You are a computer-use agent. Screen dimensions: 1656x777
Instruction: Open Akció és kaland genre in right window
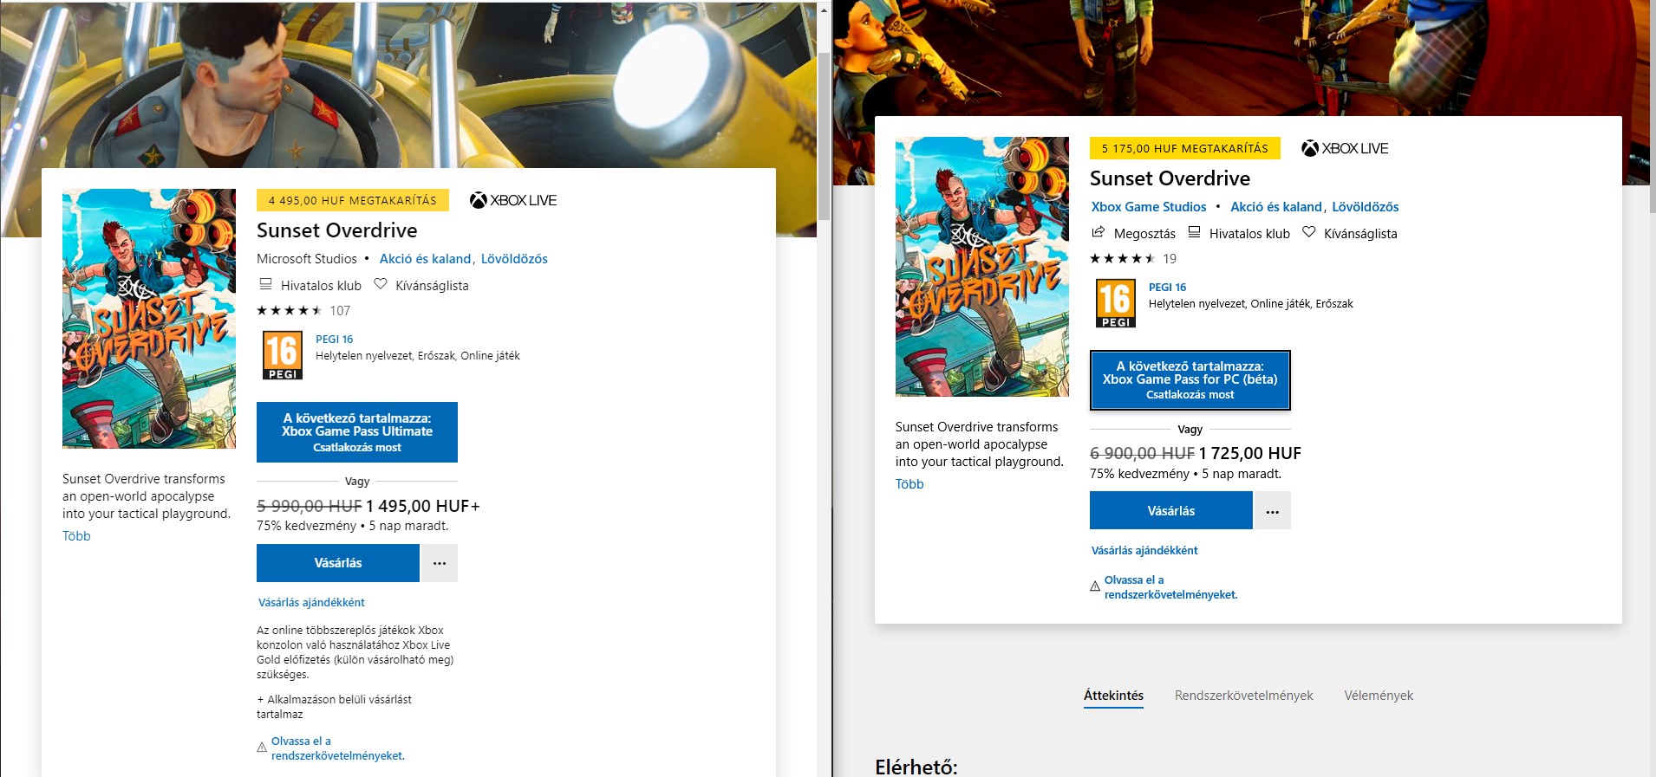coord(1276,207)
